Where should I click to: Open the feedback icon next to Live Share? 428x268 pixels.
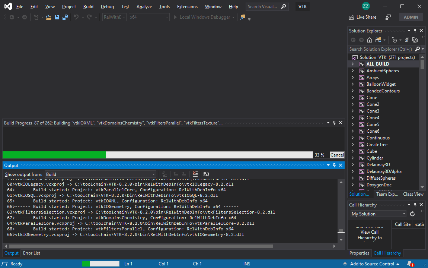tap(388, 17)
